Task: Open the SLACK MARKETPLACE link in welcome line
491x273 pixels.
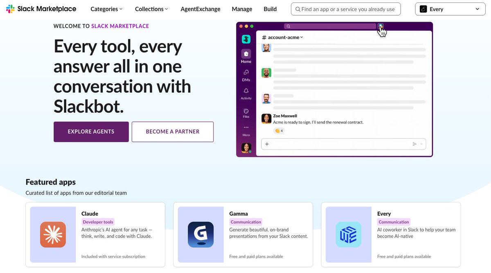Action: (120, 26)
